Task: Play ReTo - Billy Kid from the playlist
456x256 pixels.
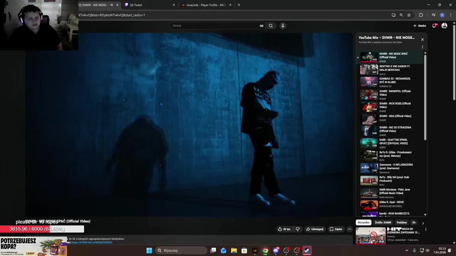Action: click(x=390, y=180)
